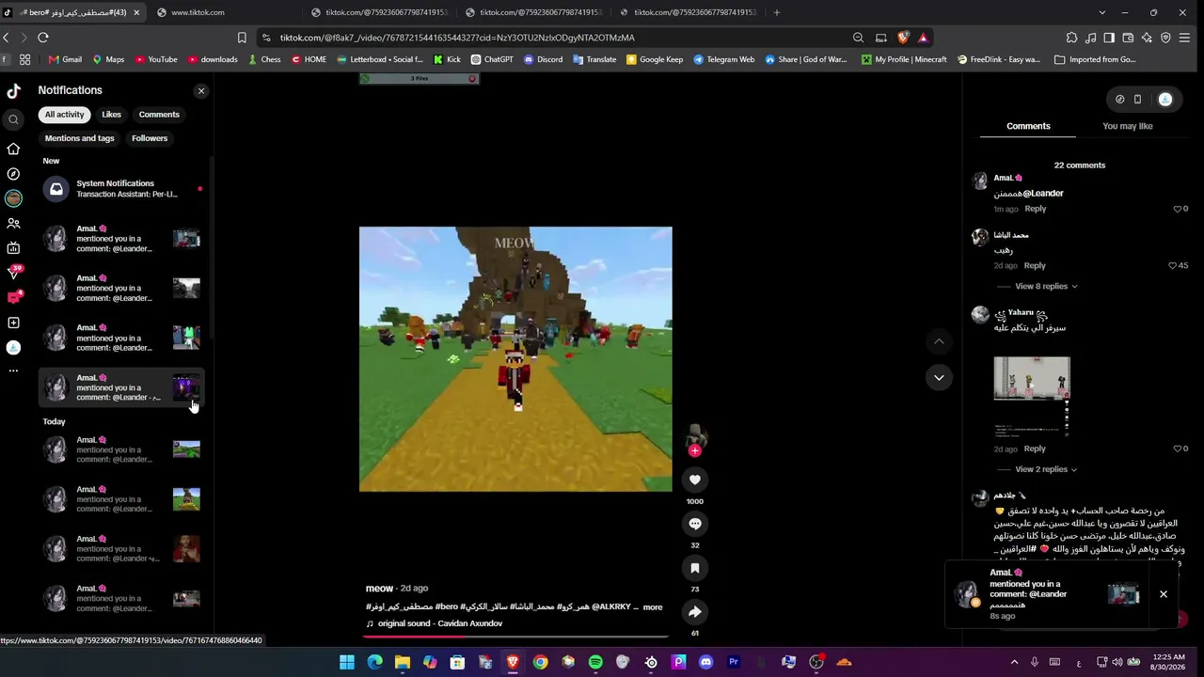Open the YouTube bookmark
Screen dimensions: 1204x677
tap(156, 59)
